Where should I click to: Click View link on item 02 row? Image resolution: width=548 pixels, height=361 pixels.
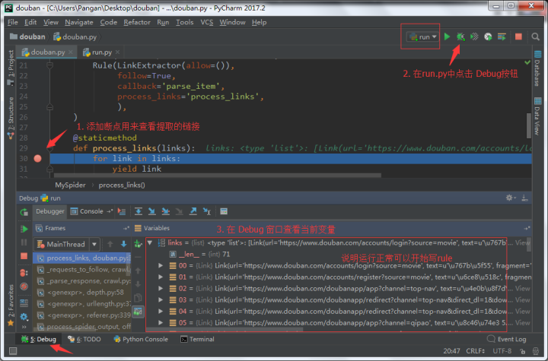pos(523,289)
